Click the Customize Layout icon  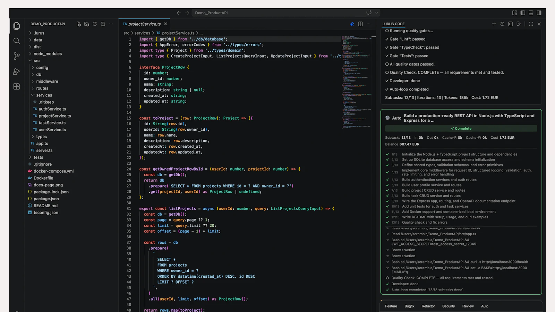tap(515, 13)
